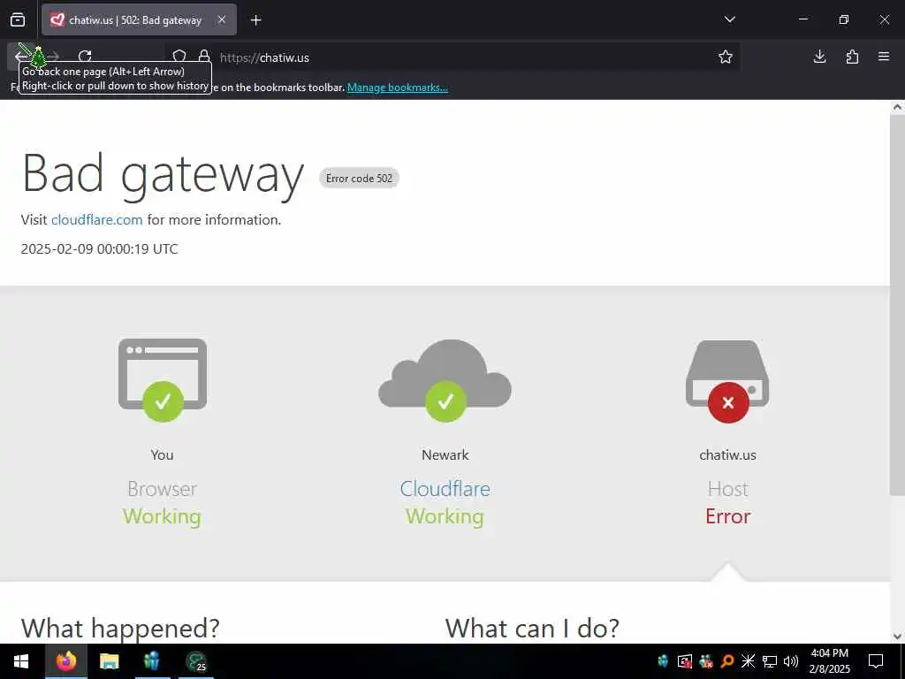Click the Manage bookmarks link
The height and width of the screenshot is (679, 905).
[x=397, y=88]
